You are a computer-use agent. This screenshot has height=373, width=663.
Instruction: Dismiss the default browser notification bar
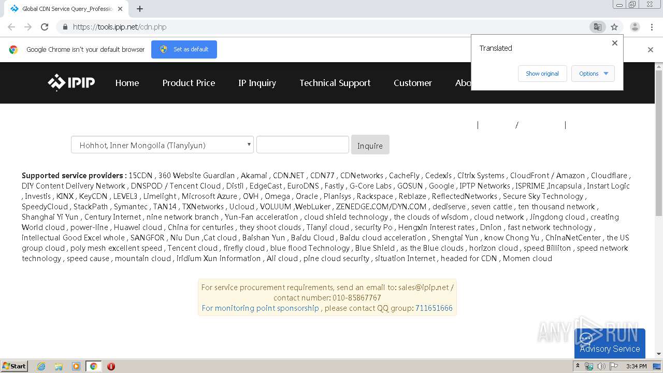(651, 50)
